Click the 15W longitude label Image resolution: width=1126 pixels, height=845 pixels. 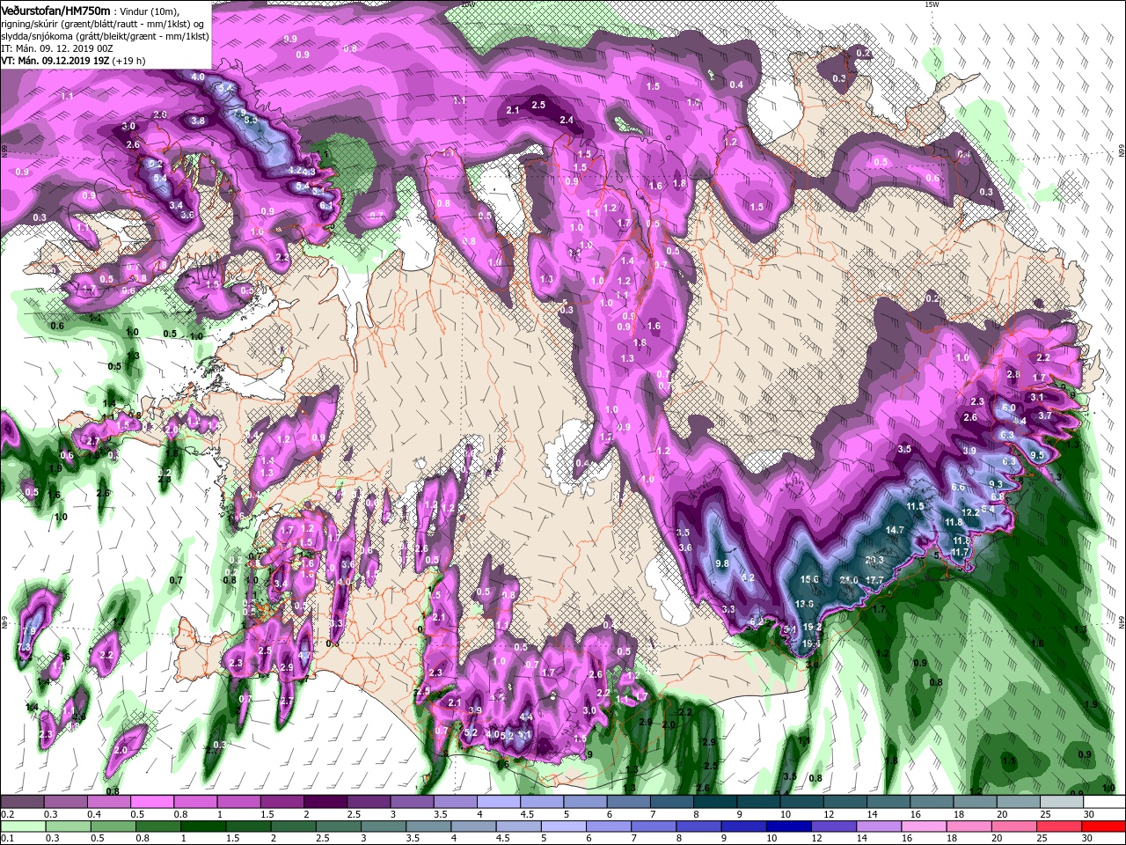coord(932,4)
